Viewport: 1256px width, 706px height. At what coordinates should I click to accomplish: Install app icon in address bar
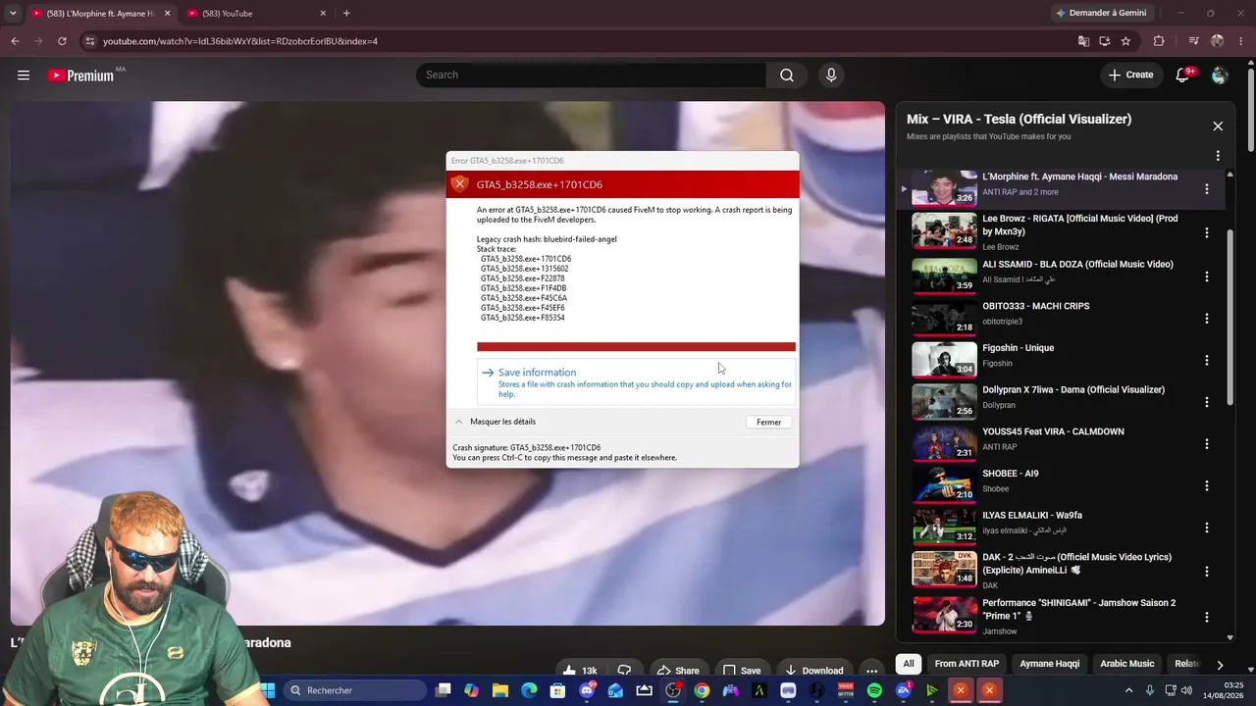click(1104, 41)
